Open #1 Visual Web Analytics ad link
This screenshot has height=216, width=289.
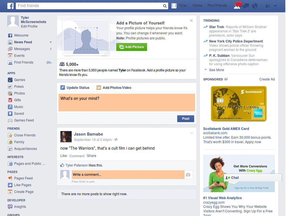(222, 198)
